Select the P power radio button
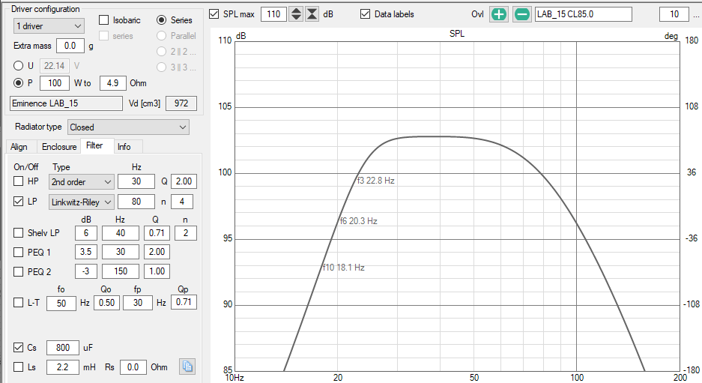 19,83
